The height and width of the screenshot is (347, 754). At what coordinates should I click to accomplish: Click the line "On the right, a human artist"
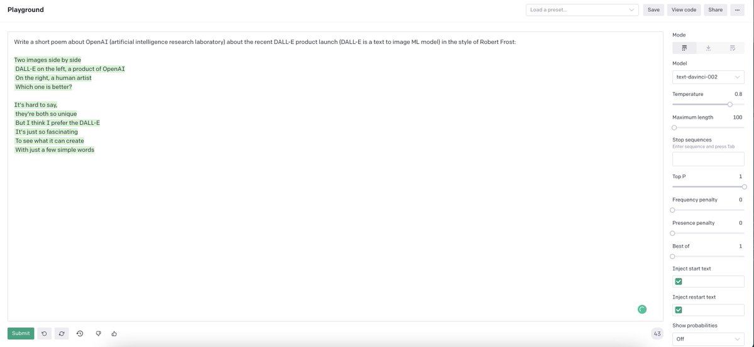53,78
